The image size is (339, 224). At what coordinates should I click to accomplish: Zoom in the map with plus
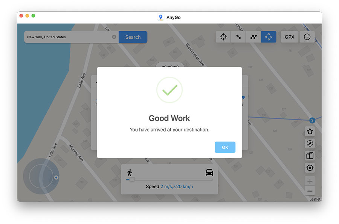[310, 182]
